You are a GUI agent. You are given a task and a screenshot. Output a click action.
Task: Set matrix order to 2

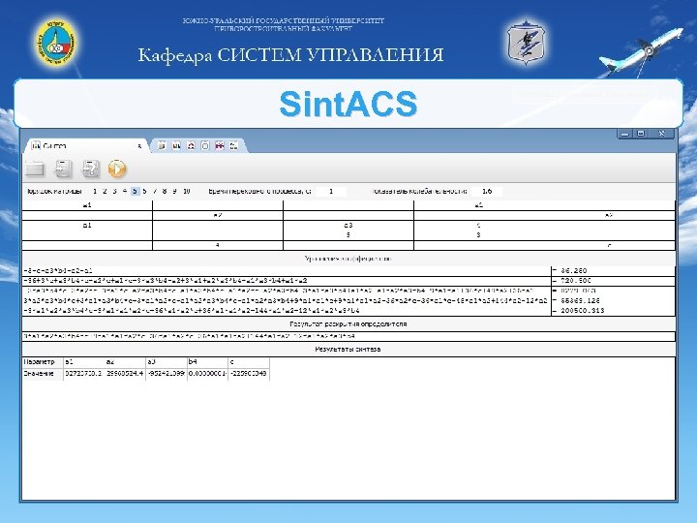pos(105,191)
